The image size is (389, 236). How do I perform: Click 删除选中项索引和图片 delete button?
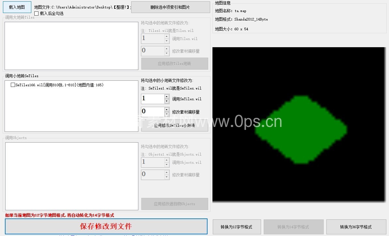[170, 7]
